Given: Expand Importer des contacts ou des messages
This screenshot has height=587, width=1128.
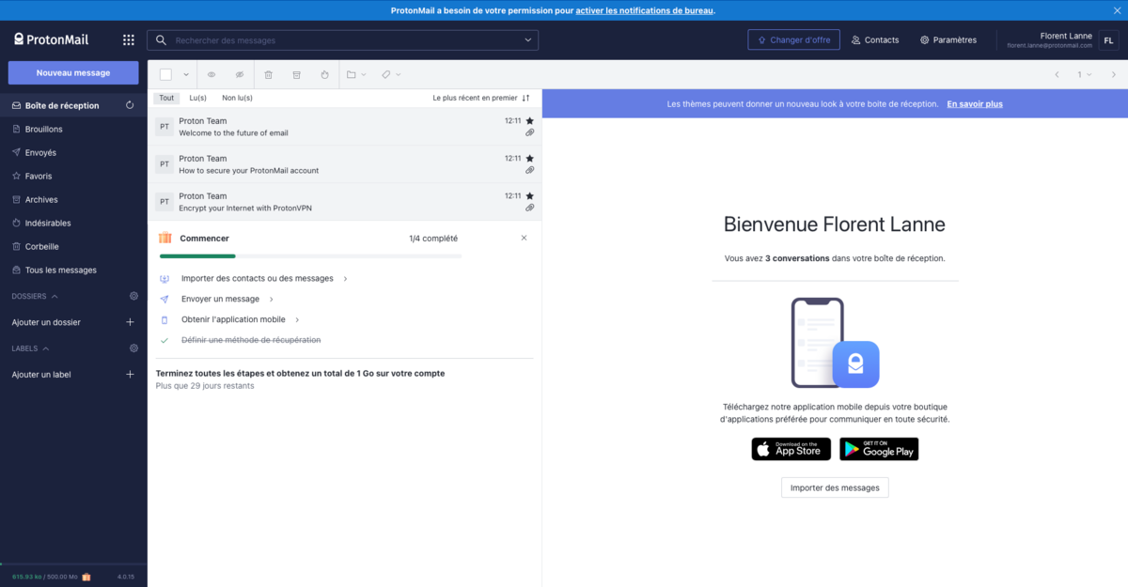Looking at the screenshot, I should click(264, 278).
